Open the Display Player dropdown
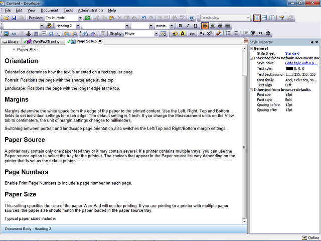 point(156,34)
